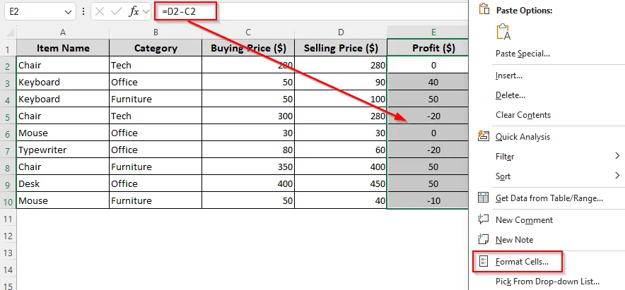Expand the Filter submenu arrow
Image resolution: width=625 pixels, height=290 pixels.
tap(617, 156)
